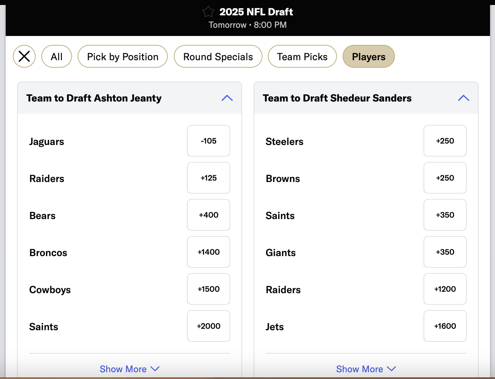
Task: Select Jets +1600 odds for Sanders
Action: click(x=445, y=326)
